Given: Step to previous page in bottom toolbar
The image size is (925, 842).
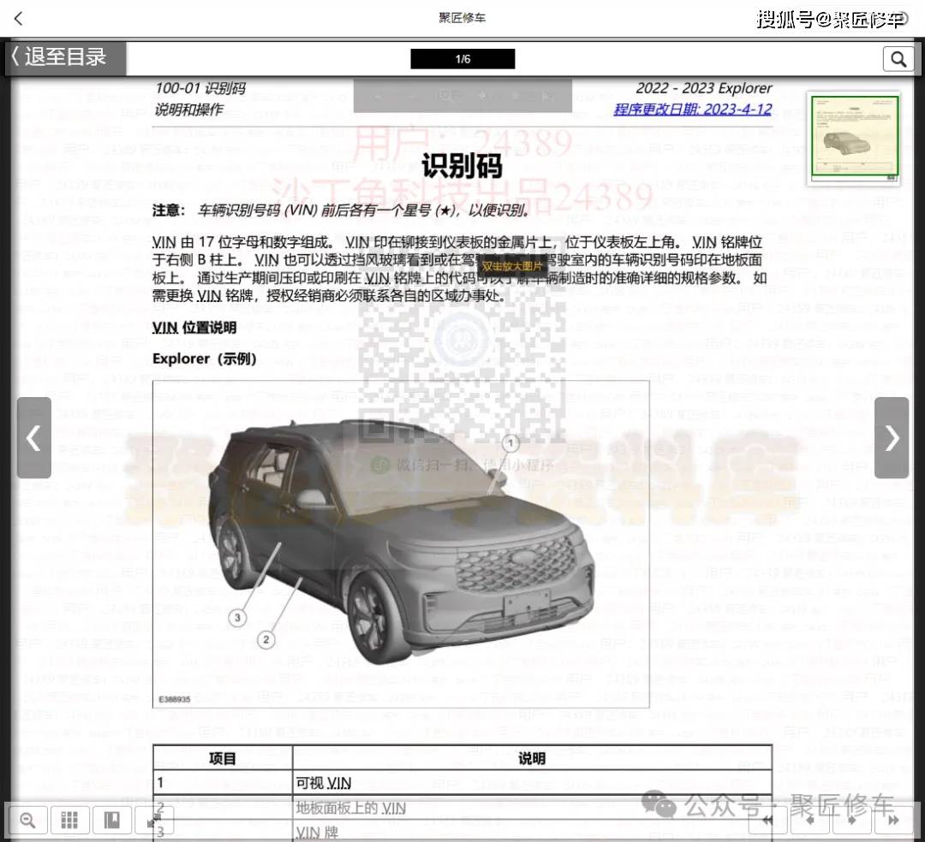Looking at the screenshot, I should pyautogui.click(x=809, y=821).
